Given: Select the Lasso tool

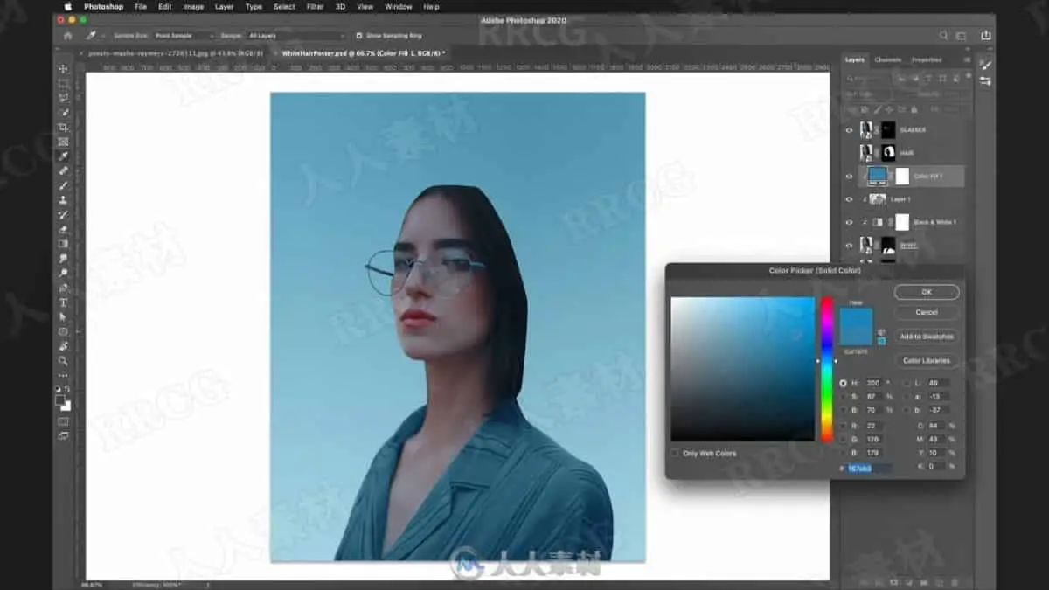Looking at the screenshot, I should (63, 98).
